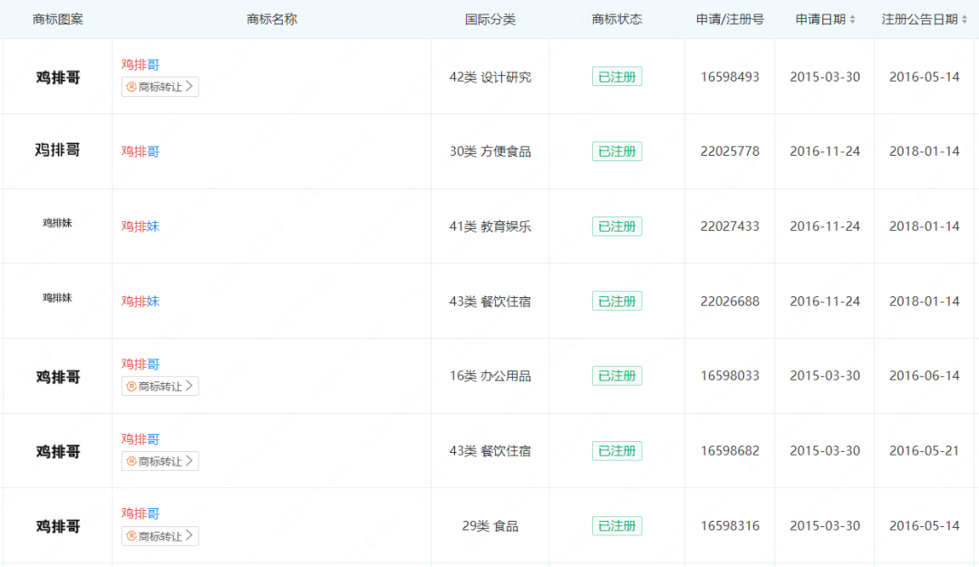This screenshot has width=979, height=567.
Task: Open 鸡排哥 link in 29类 食品 row
Action: coord(141,514)
